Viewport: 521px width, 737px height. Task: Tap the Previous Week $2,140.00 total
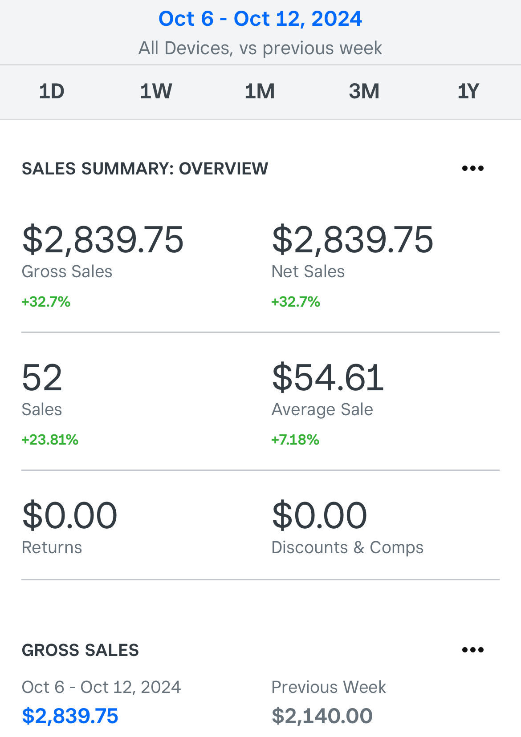click(x=322, y=716)
